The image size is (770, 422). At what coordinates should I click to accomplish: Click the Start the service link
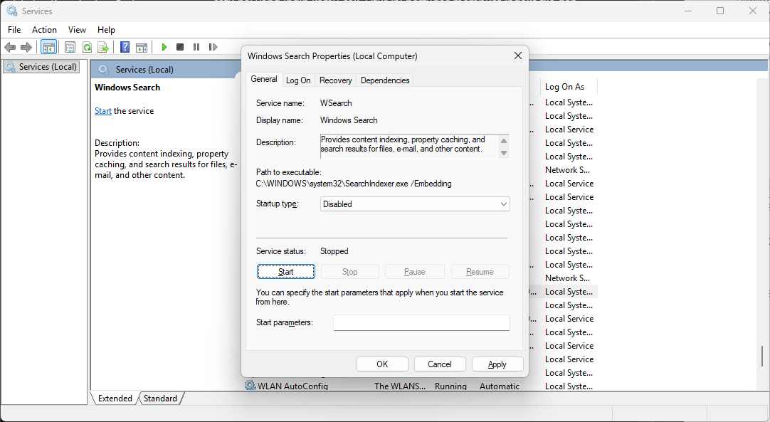(x=103, y=111)
